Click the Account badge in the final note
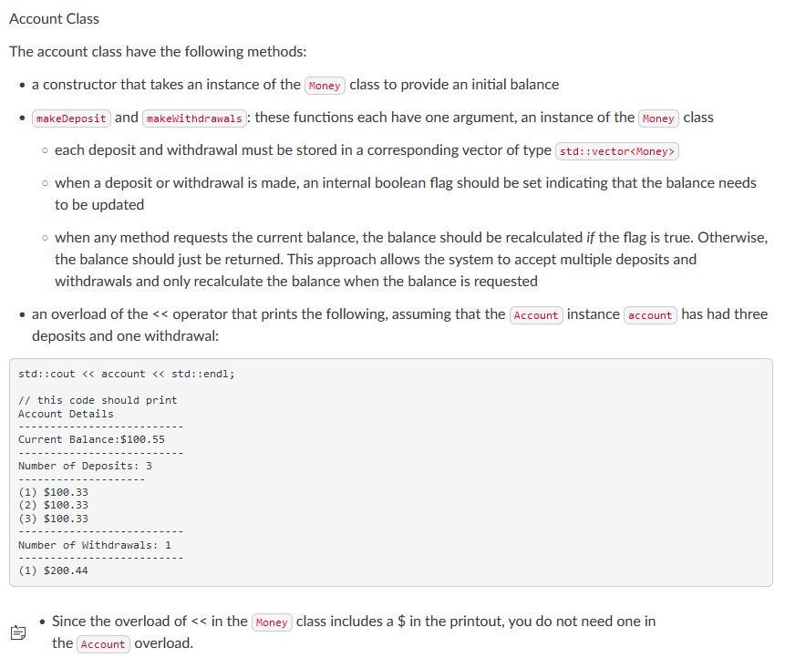785x658 pixels. (x=103, y=643)
